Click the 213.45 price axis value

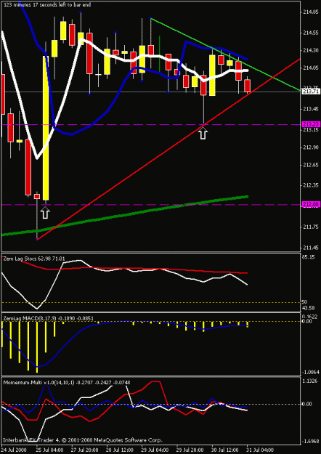click(311, 109)
